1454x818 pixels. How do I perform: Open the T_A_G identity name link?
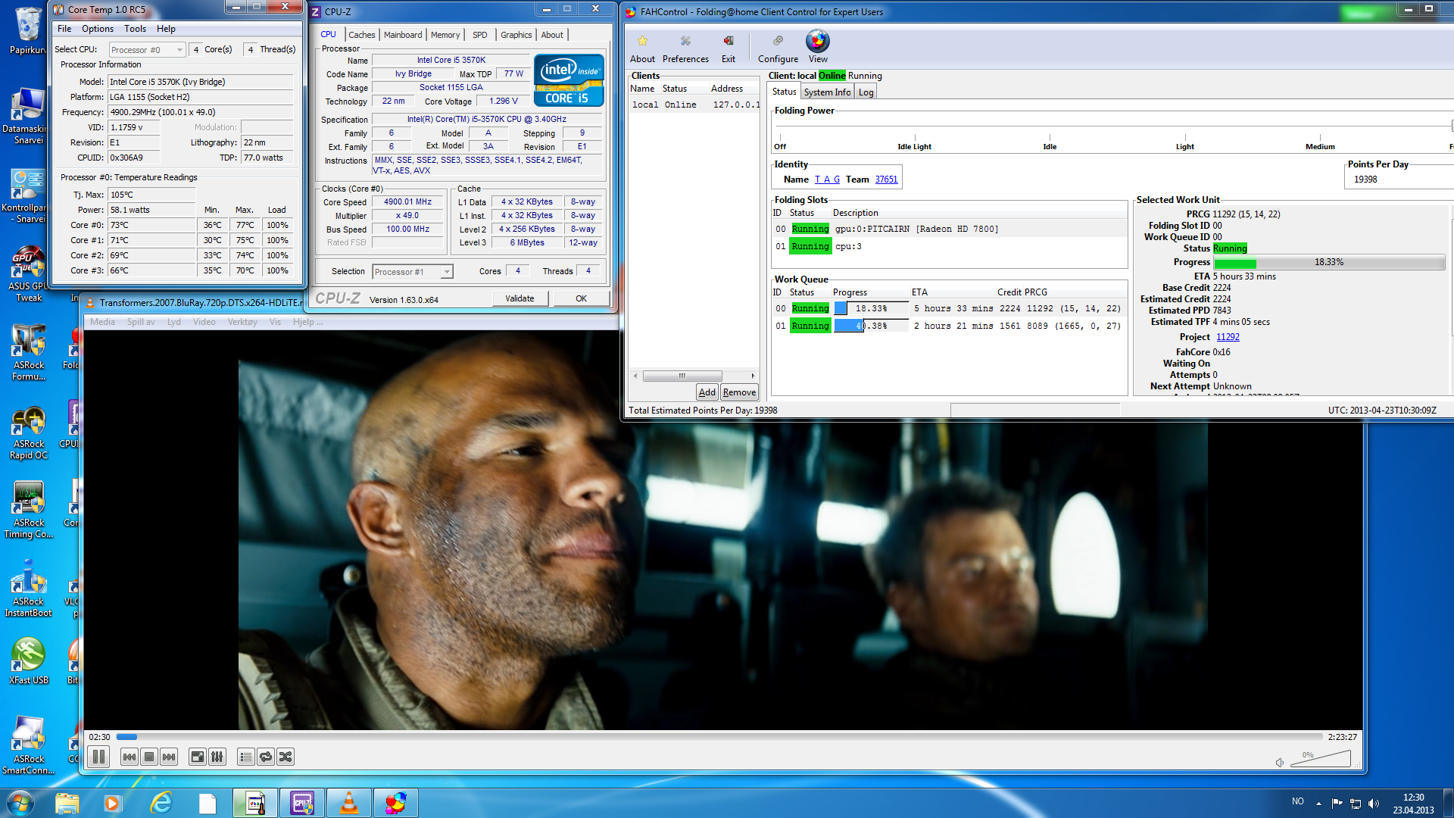(x=827, y=180)
